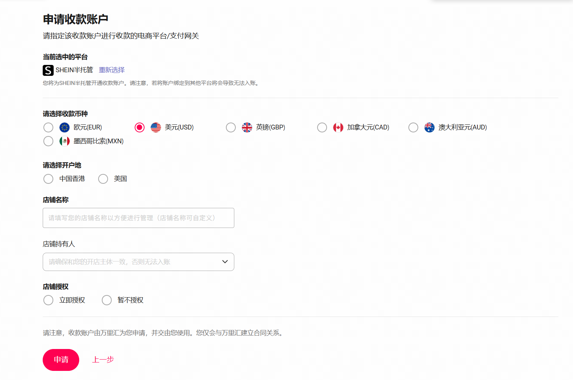Choose the 暂不授权 radio option
This screenshot has height=380, width=573.
pyautogui.click(x=107, y=300)
